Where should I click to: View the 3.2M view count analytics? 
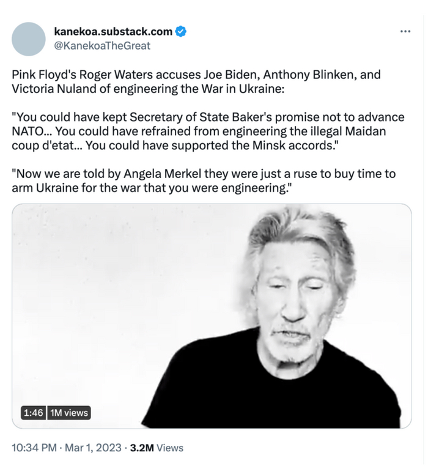[141, 448]
